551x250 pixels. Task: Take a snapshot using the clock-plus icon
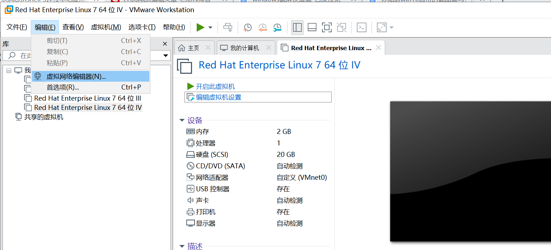coord(248,27)
